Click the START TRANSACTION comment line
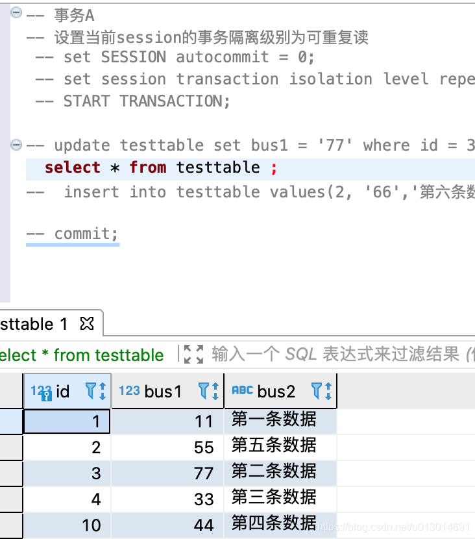 pos(132,101)
